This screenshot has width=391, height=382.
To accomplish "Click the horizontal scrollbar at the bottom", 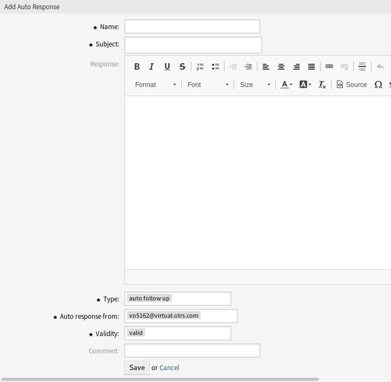I will 160,379.
